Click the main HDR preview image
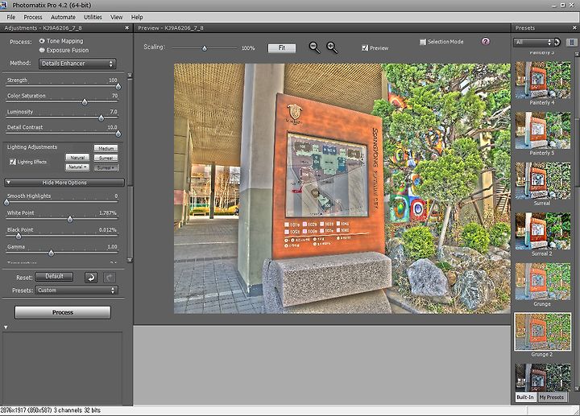The image size is (580, 416). click(x=342, y=188)
